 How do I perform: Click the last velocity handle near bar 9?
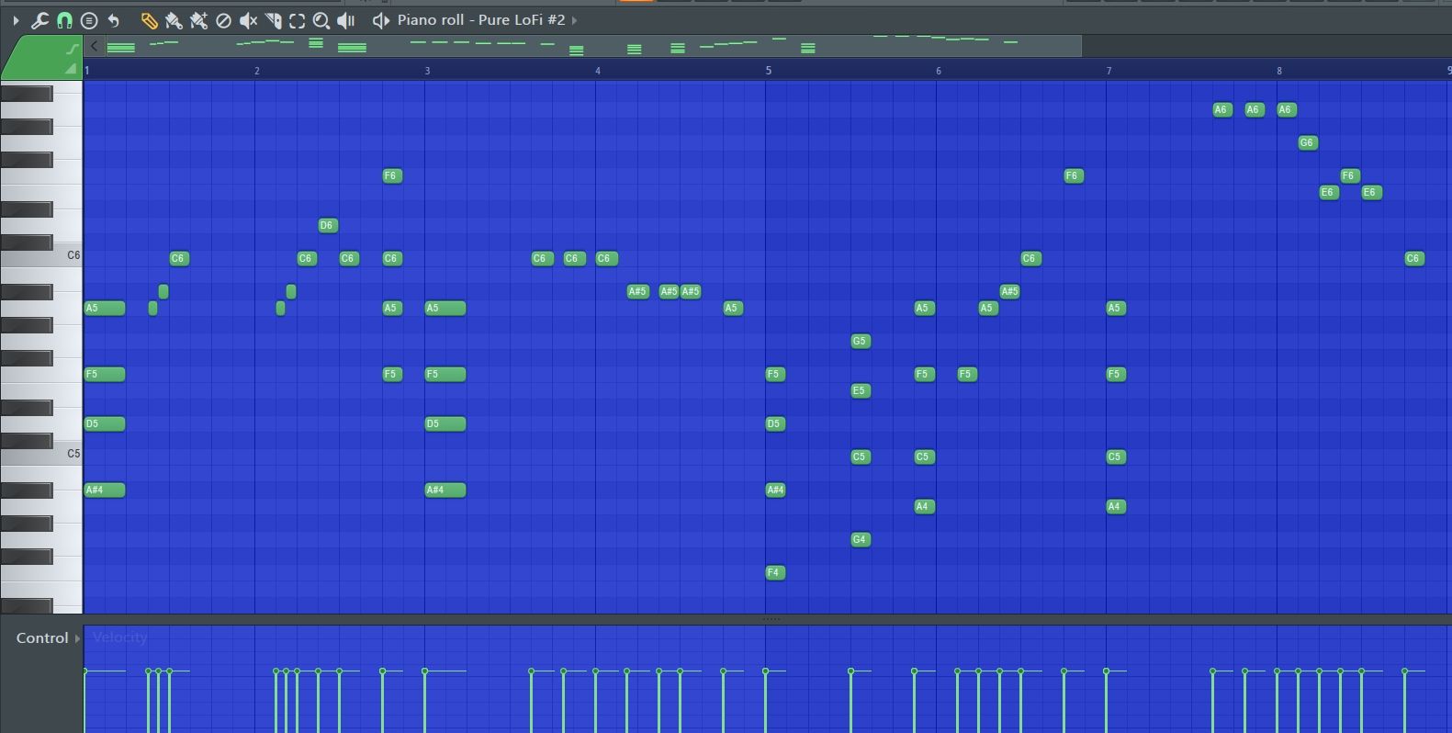click(x=1405, y=671)
